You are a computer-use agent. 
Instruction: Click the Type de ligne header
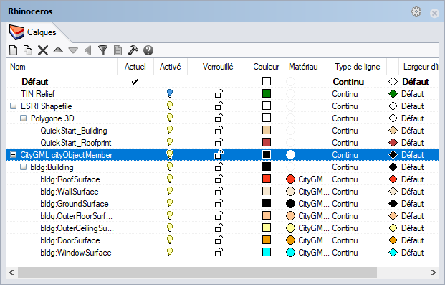[x=358, y=67]
